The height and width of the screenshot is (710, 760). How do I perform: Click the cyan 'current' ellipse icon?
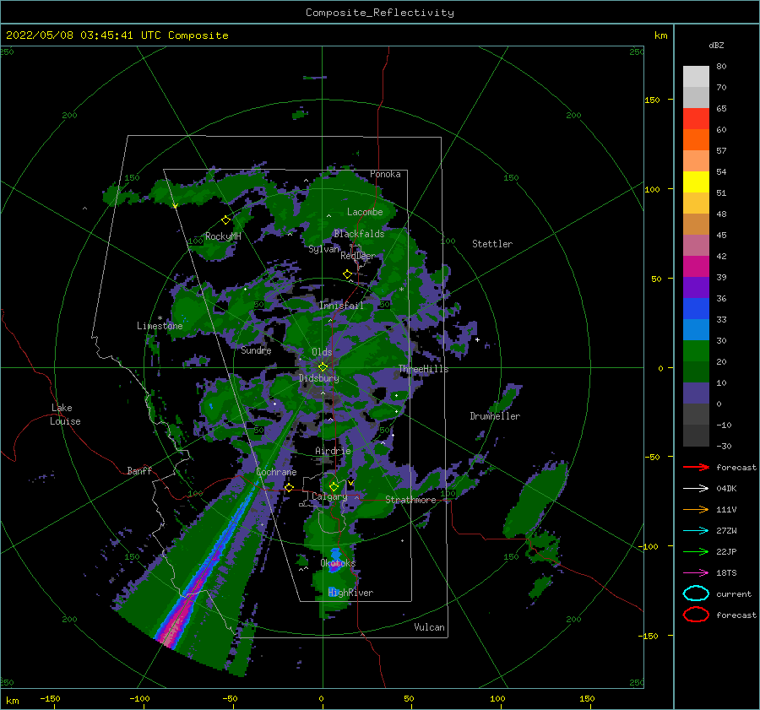point(696,593)
